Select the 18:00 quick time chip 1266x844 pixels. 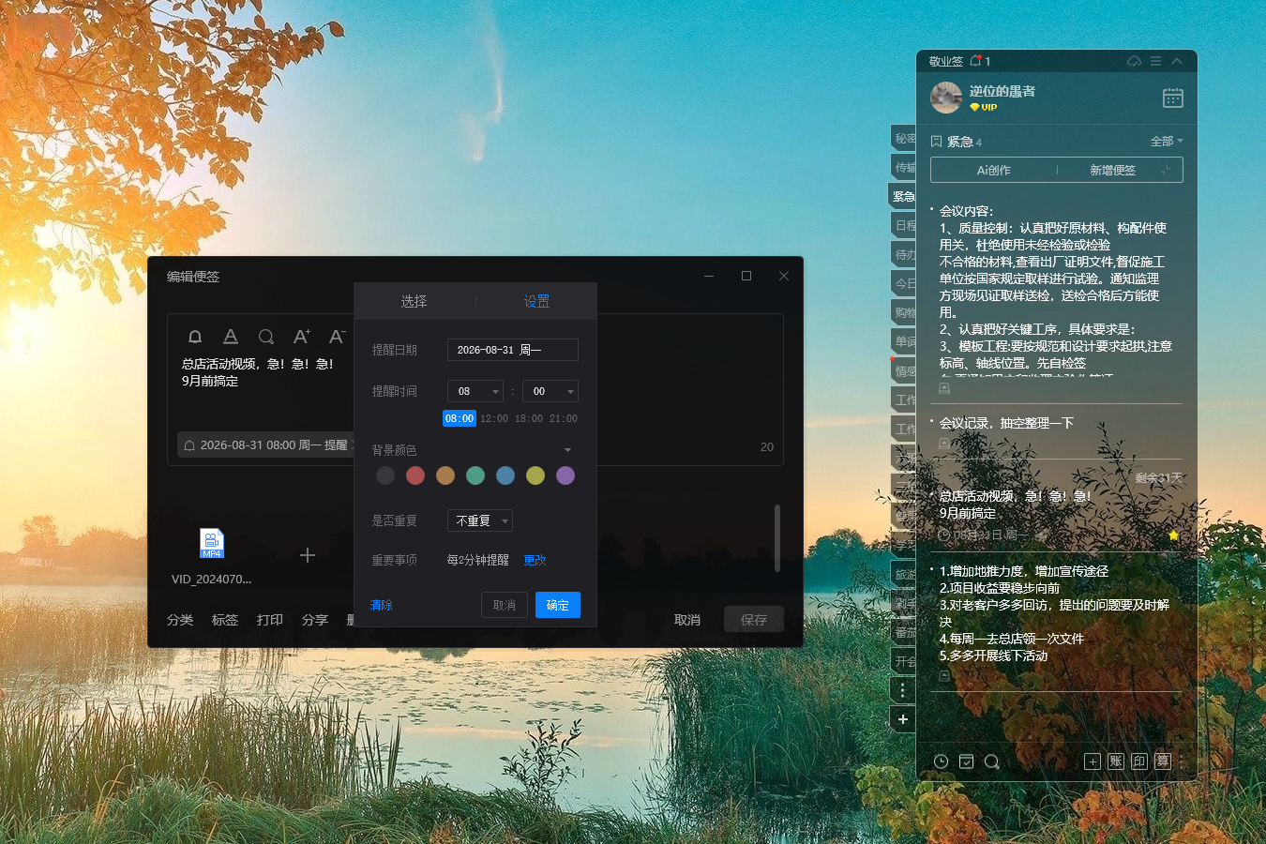point(529,418)
